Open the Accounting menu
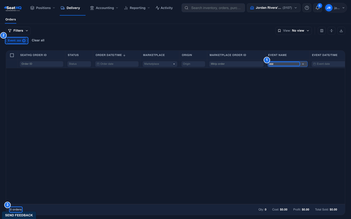The width and height of the screenshot is (351, 219). tap(104, 8)
